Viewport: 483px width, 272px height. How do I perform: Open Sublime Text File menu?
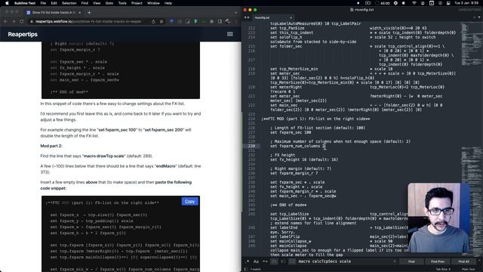click(x=43, y=3)
